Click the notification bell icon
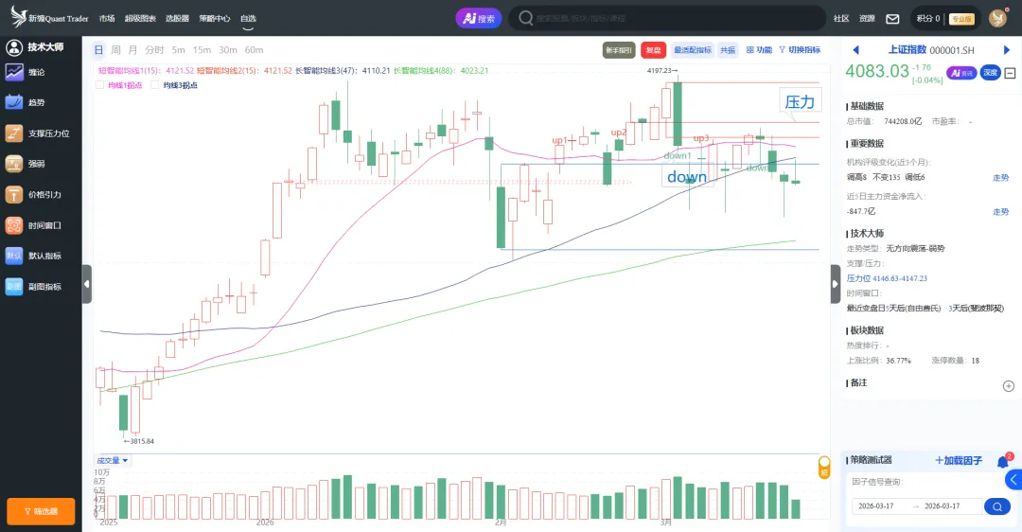The width and height of the screenshot is (1022, 532). (x=1002, y=462)
